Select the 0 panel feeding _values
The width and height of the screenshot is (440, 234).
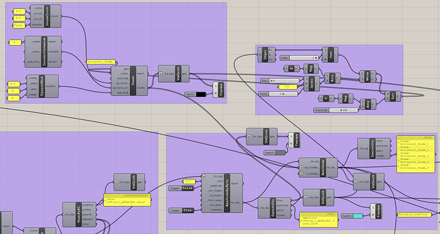click(x=15, y=43)
